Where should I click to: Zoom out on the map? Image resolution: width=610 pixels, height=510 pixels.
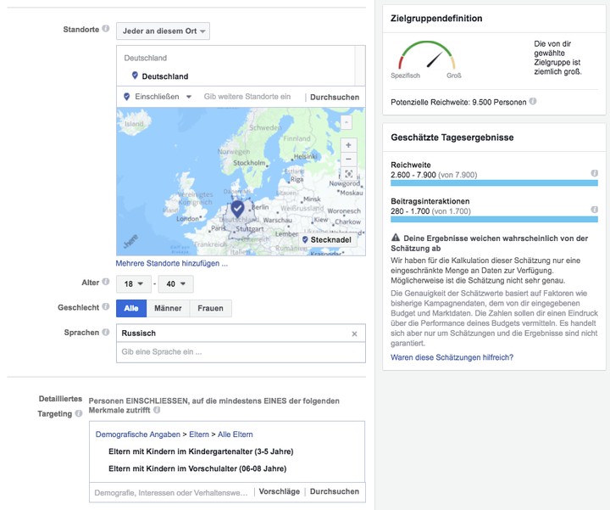(348, 159)
